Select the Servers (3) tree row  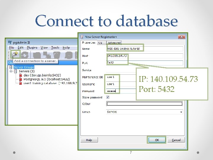[x=27, y=71]
